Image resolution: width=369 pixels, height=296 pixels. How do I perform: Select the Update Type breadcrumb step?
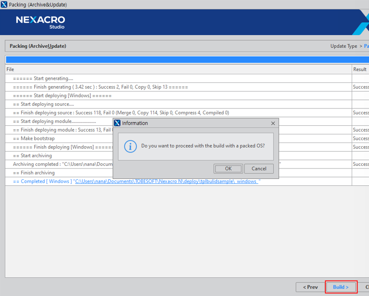coord(343,46)
